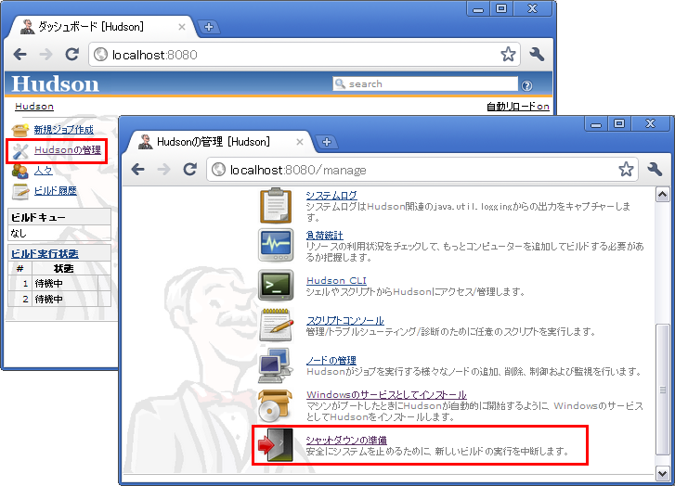Go forward in the manage window

click(x=163, y=169)
